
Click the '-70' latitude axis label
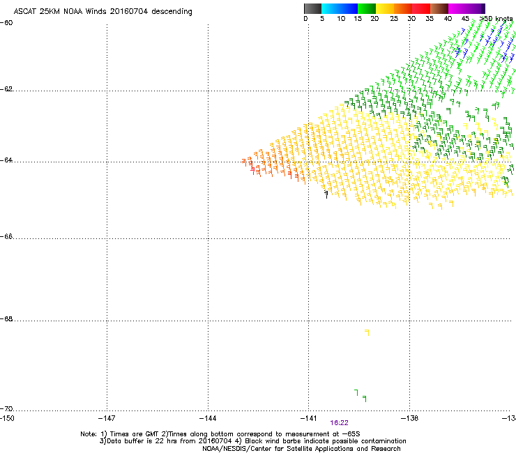pos(6,409)
